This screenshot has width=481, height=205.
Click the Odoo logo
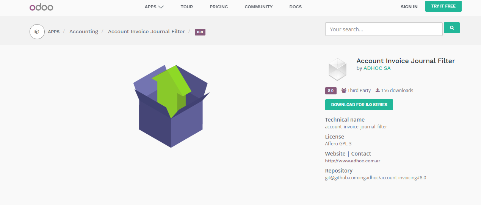41,7
